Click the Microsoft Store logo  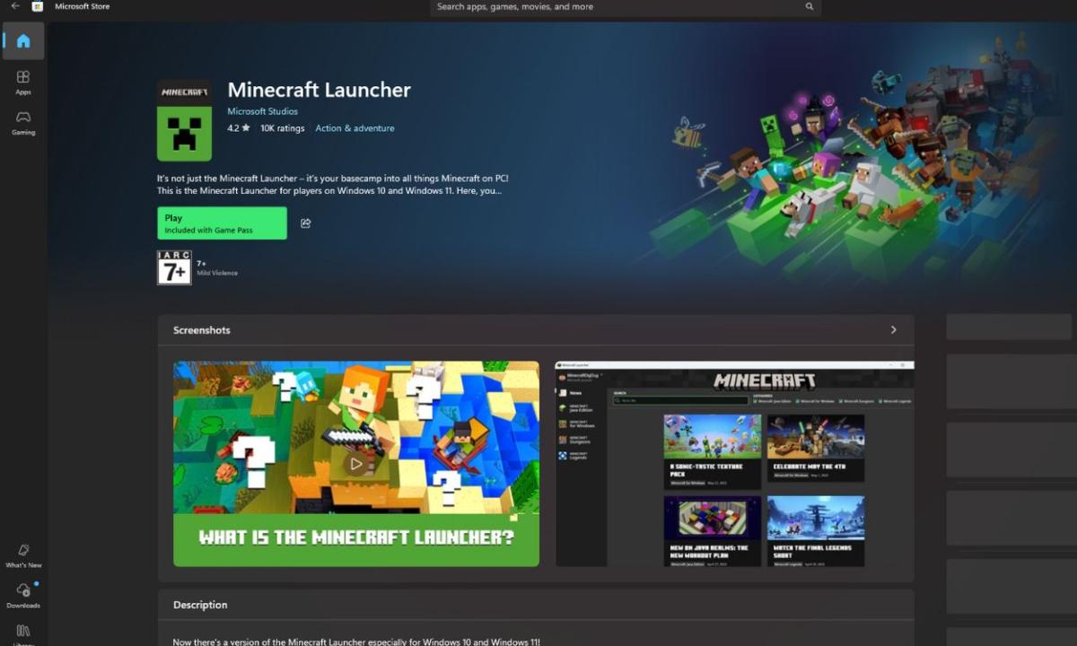[x=37, y=7]
